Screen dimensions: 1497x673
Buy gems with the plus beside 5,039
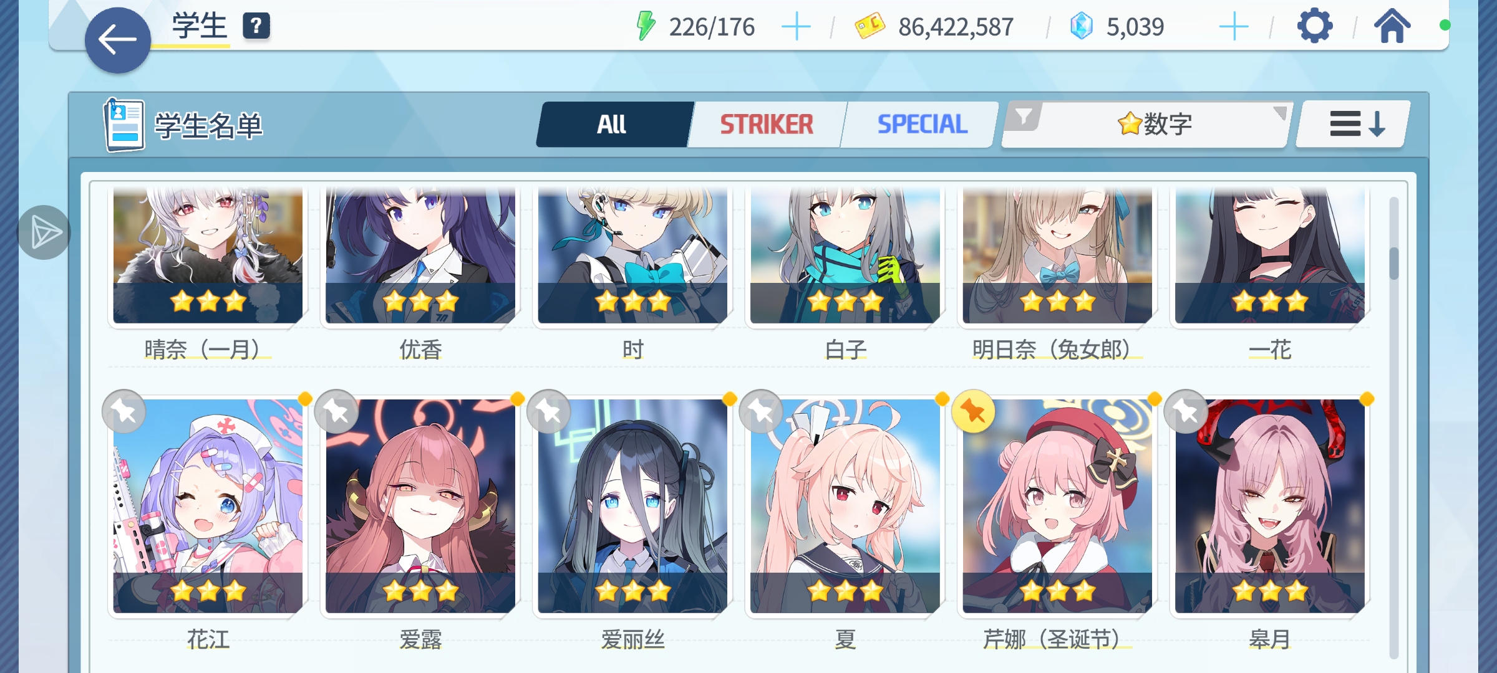point(1233,27)
